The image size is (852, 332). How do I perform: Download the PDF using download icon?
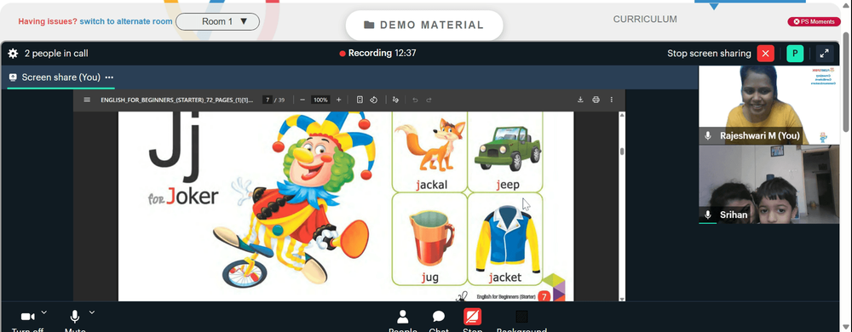pyautogui.click(x=580, y=100)
